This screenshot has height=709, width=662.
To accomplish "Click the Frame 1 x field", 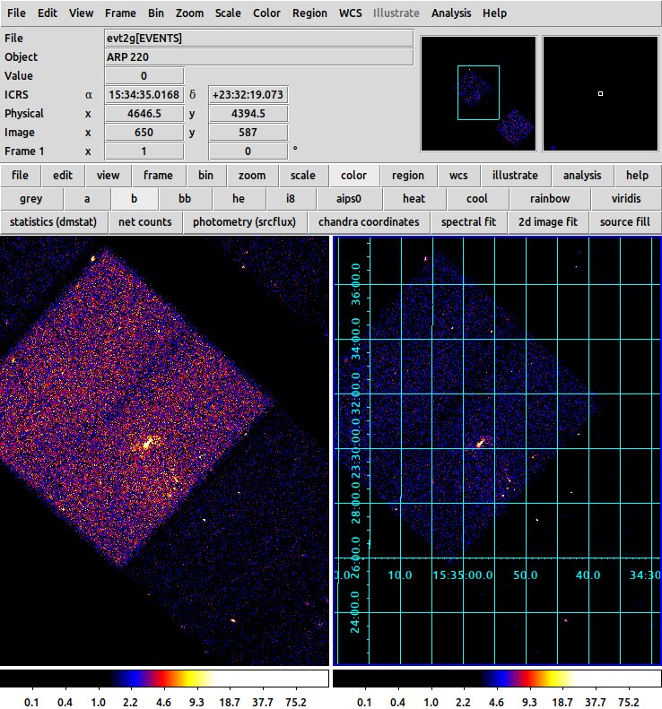I will coord(144,151).
